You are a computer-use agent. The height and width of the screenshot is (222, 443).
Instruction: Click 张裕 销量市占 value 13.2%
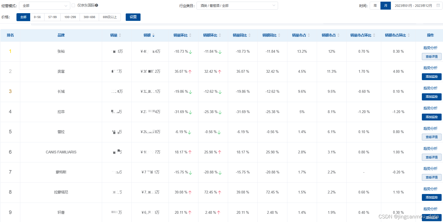pos(302,51)
